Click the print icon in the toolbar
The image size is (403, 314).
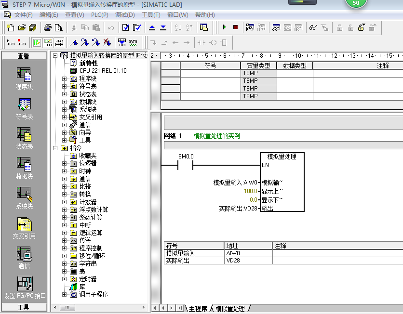point(48,27)
